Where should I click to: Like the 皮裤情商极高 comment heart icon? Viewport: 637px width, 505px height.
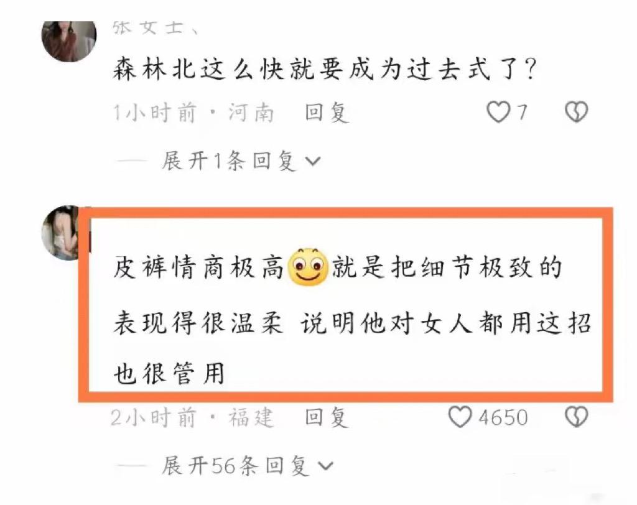pyautogui.click(x=460, y=417)
